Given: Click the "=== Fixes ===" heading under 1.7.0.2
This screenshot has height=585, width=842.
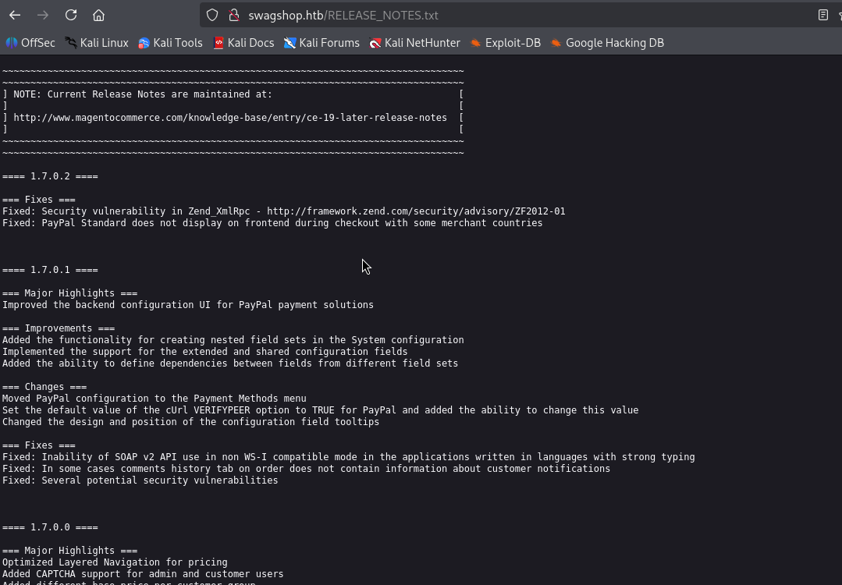Looking at the screenshot, I should click(39, 200).
